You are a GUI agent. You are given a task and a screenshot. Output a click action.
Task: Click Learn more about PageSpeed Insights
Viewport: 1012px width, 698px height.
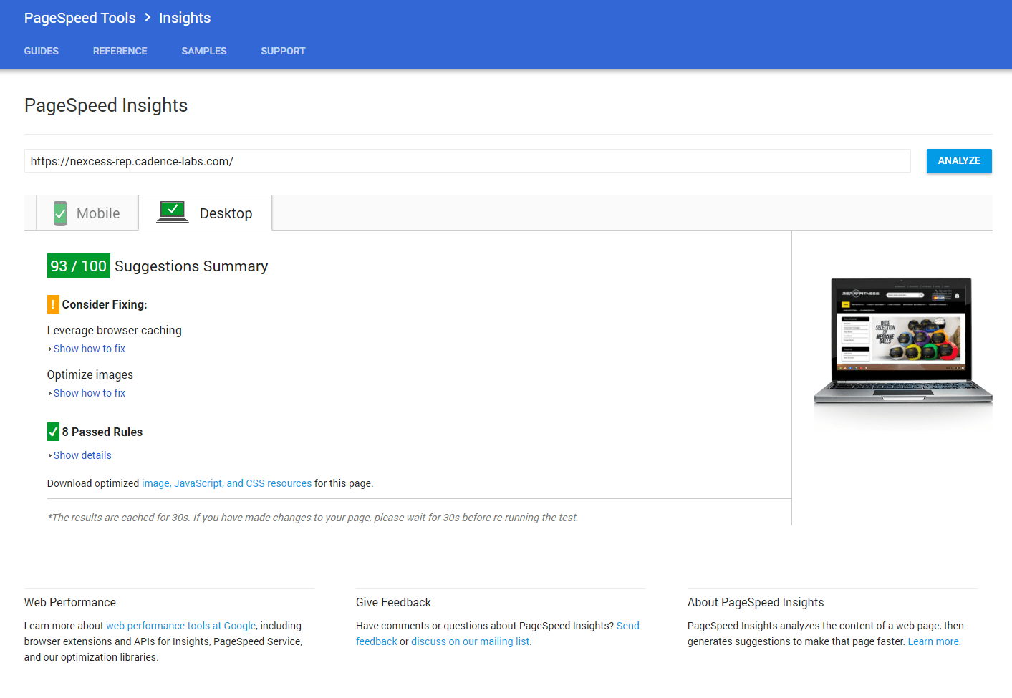933,641
